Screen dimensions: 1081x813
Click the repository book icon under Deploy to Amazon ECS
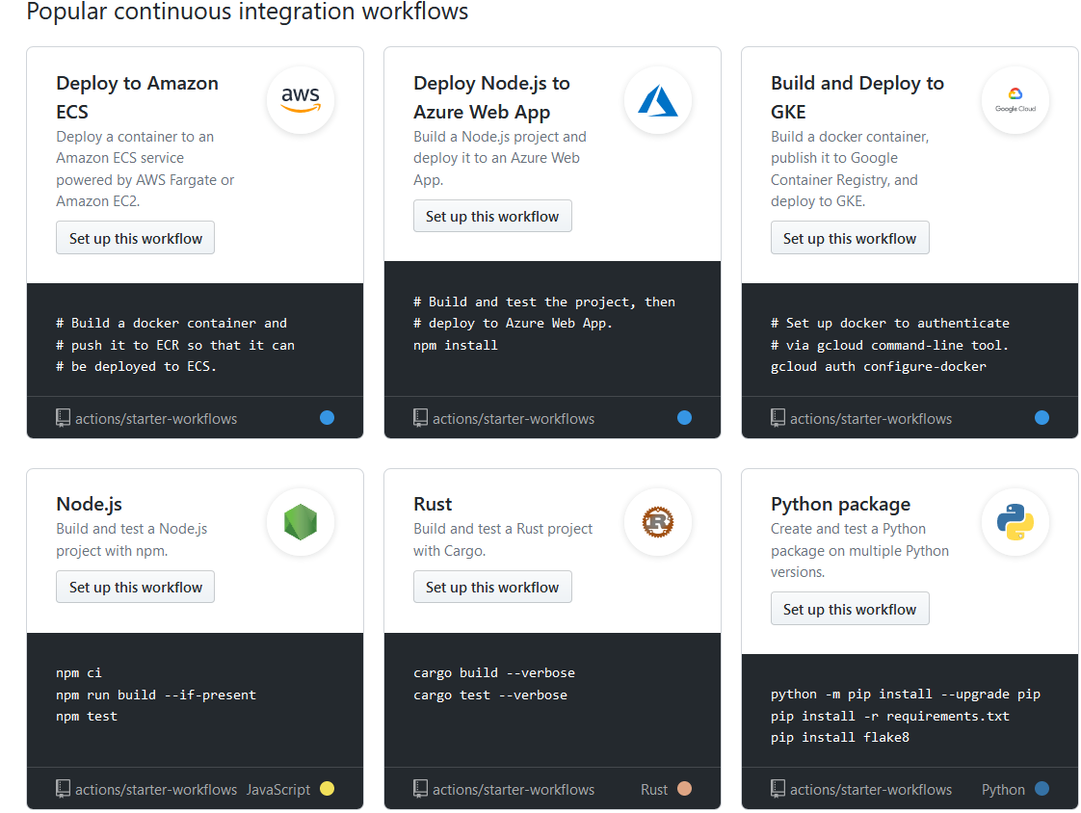63,417
